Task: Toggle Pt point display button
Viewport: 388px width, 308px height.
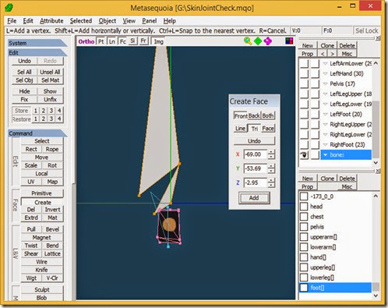Action: point(101,41)
